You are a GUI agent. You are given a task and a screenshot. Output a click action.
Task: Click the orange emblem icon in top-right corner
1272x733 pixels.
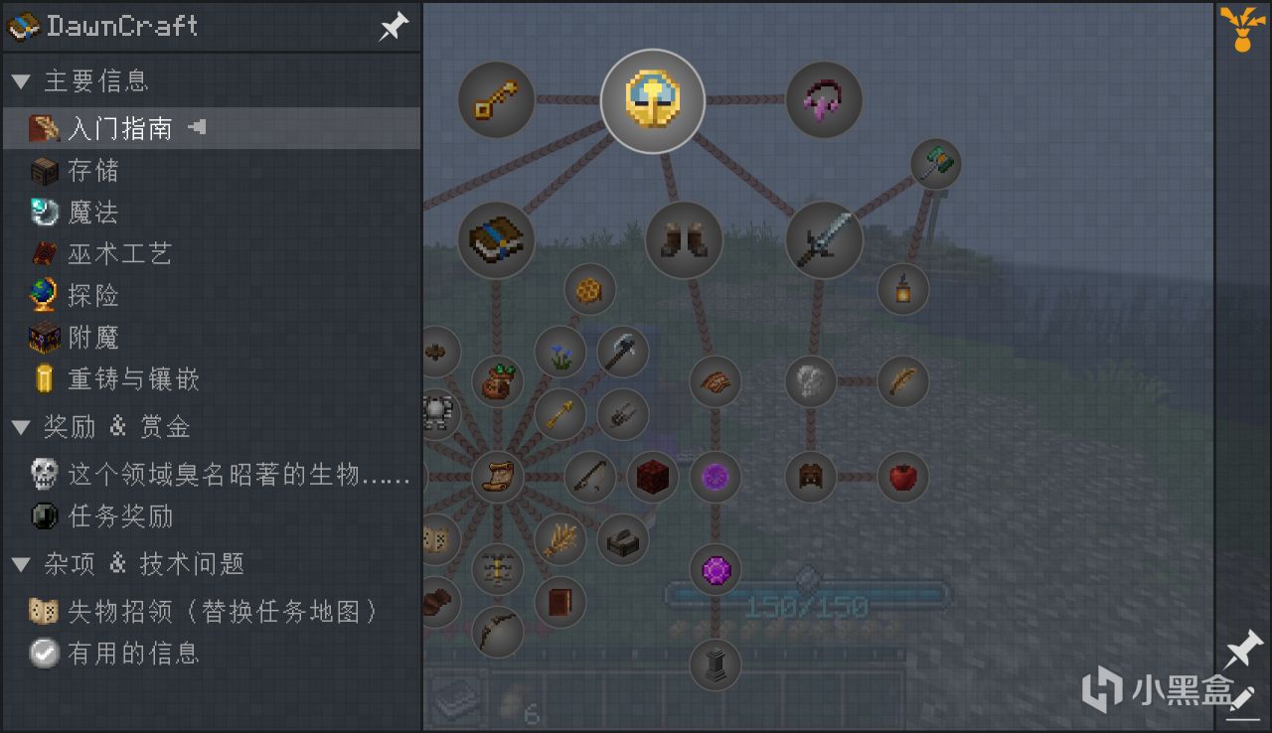pos(1243,27)
